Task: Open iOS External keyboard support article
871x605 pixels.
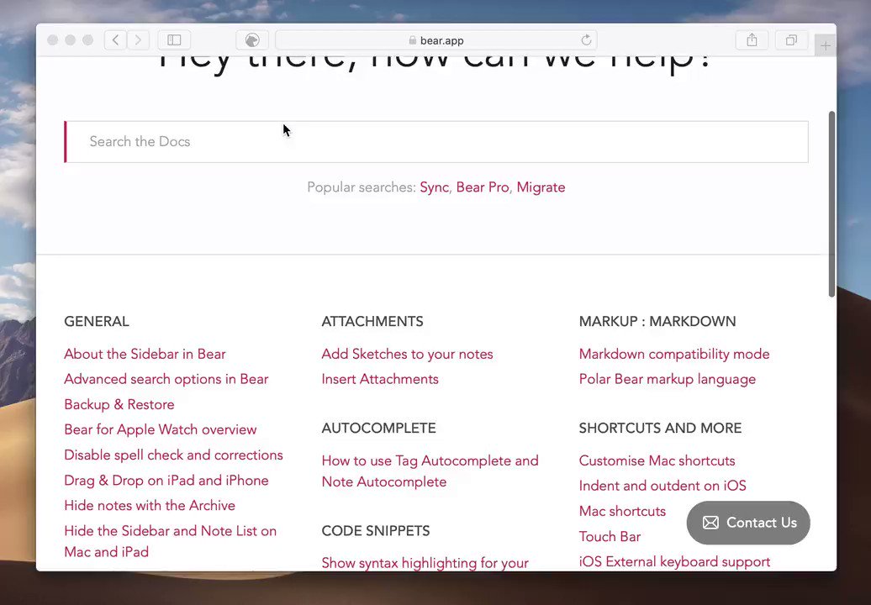Action: 674,561
